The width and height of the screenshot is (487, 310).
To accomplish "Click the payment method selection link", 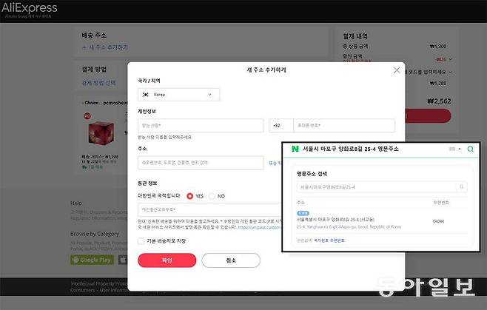I will tap(98, 83).
